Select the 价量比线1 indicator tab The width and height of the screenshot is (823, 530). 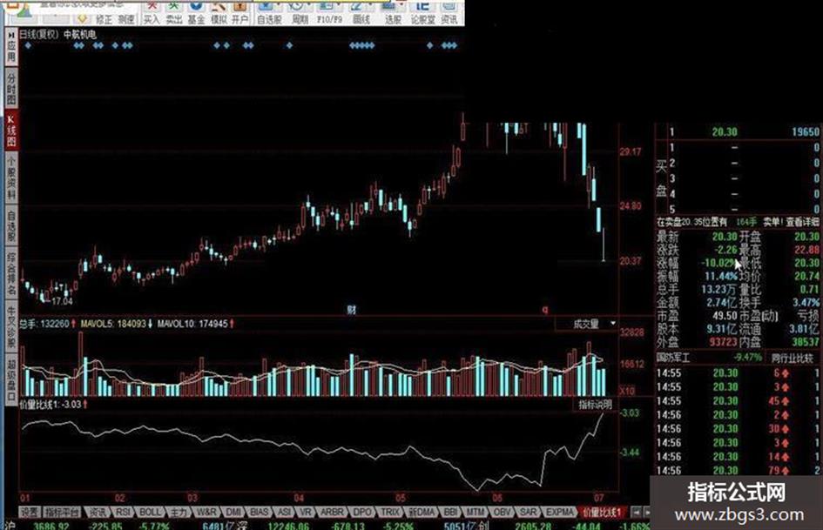click(602, 512)
